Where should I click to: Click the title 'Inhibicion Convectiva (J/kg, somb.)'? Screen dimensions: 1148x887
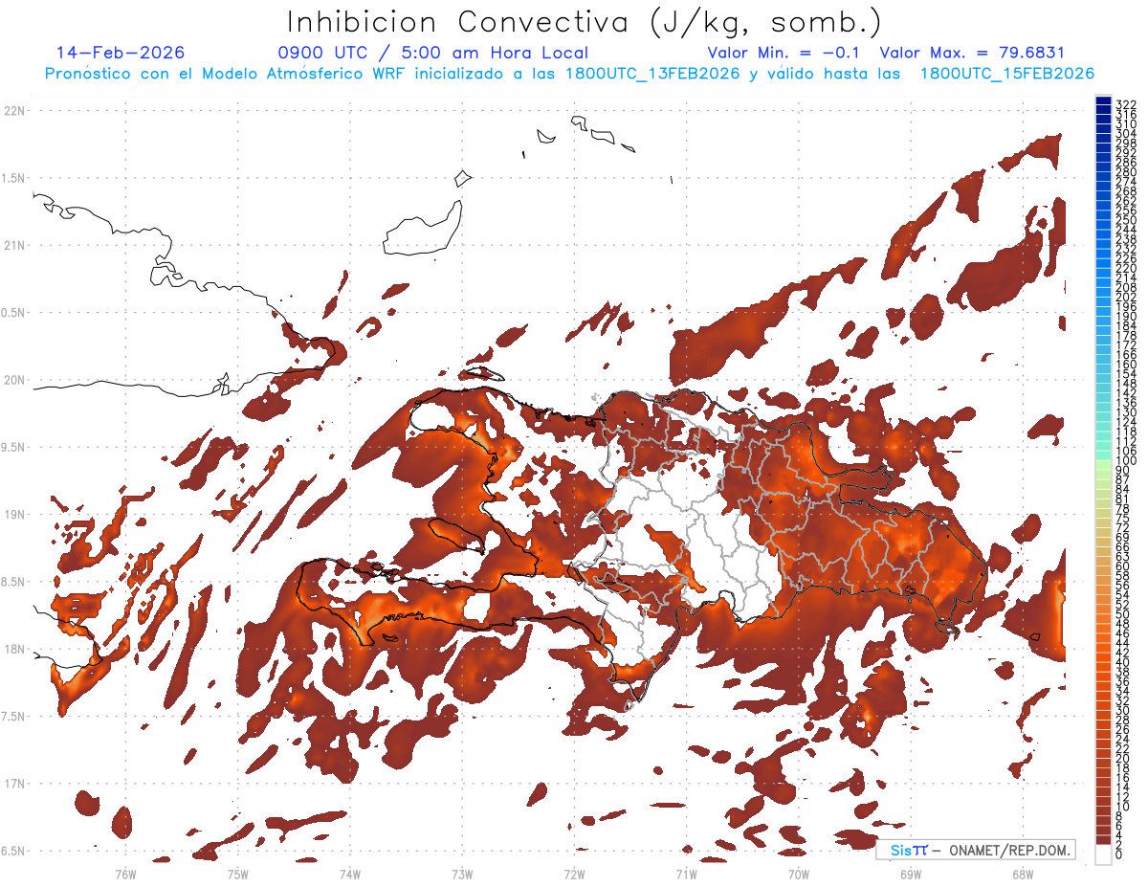coord(584,23)
